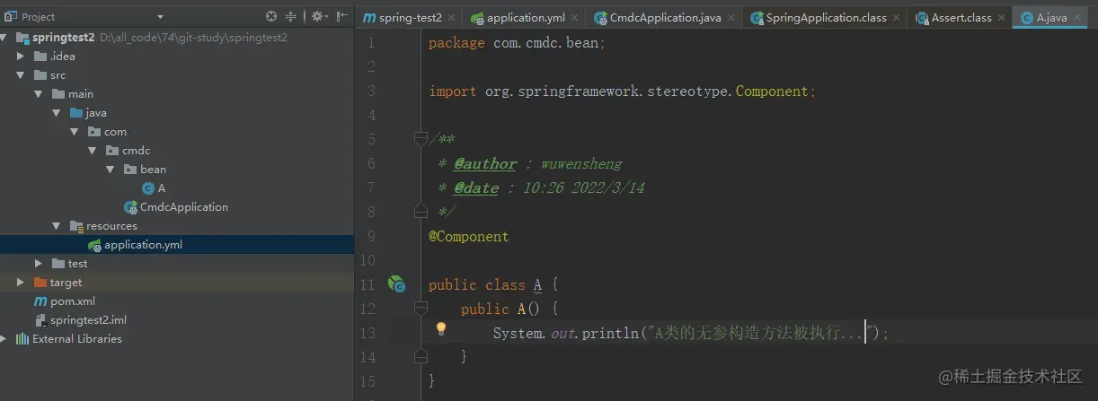
Task: Select application.yml in the project tree
Action: click(144, 245)
